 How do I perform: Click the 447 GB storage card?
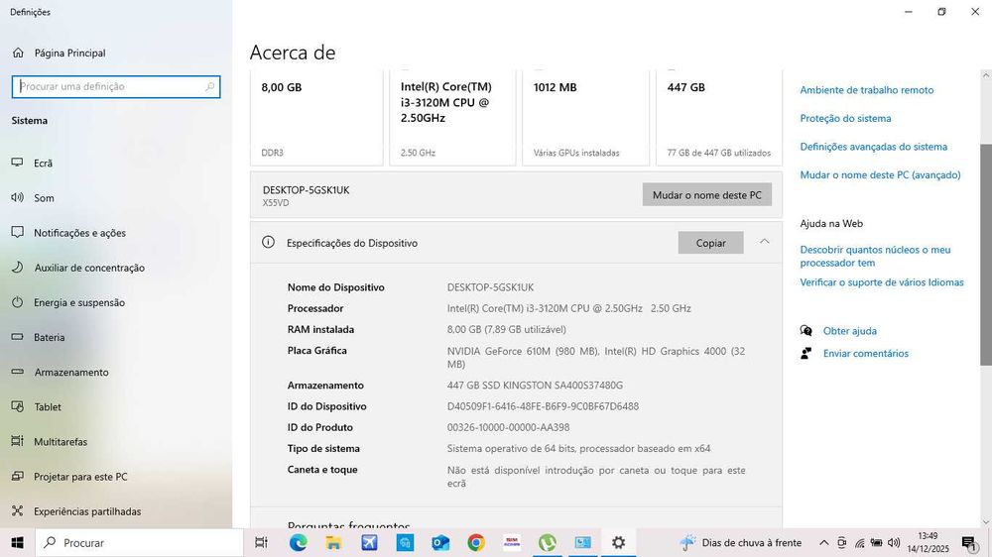coord(718,118)
